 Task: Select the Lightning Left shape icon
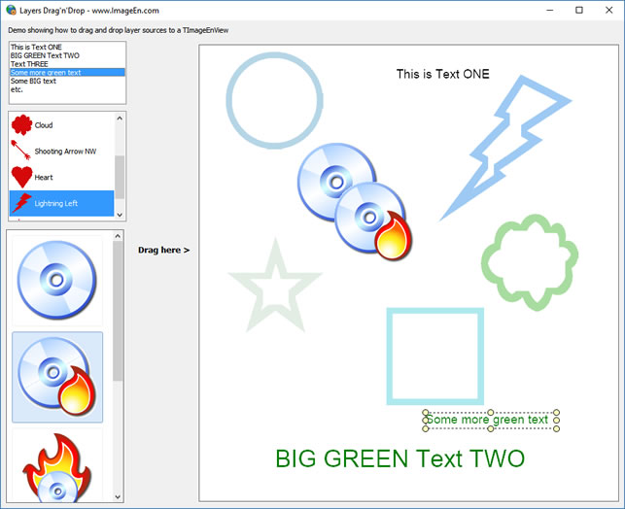click(x=21, y=203)
